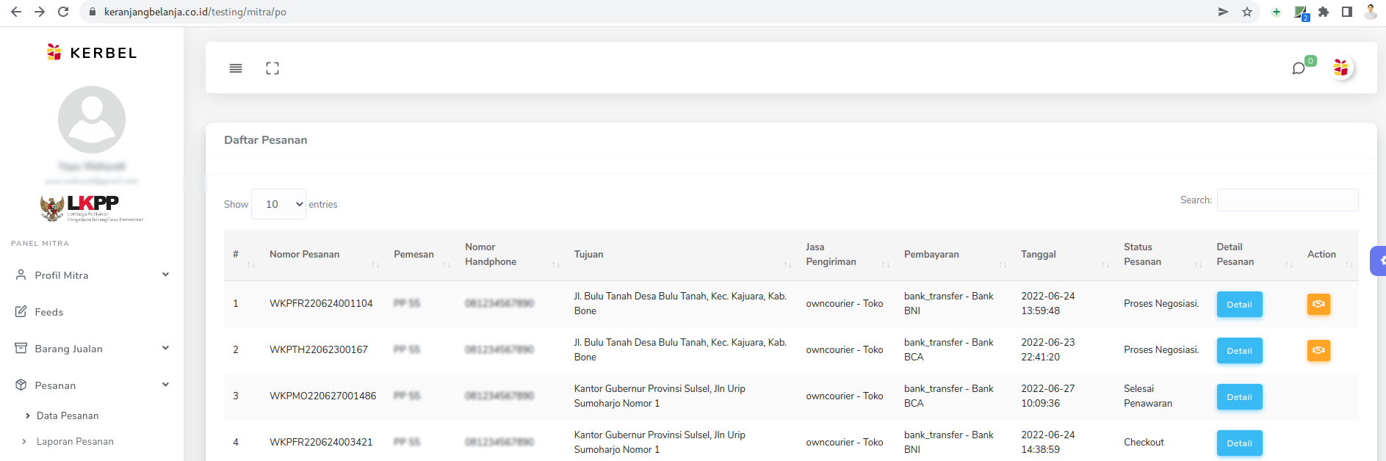Click the settings tab on right edge
This screenshot has height=461, width=1386.
click(x=1379, y=261)
